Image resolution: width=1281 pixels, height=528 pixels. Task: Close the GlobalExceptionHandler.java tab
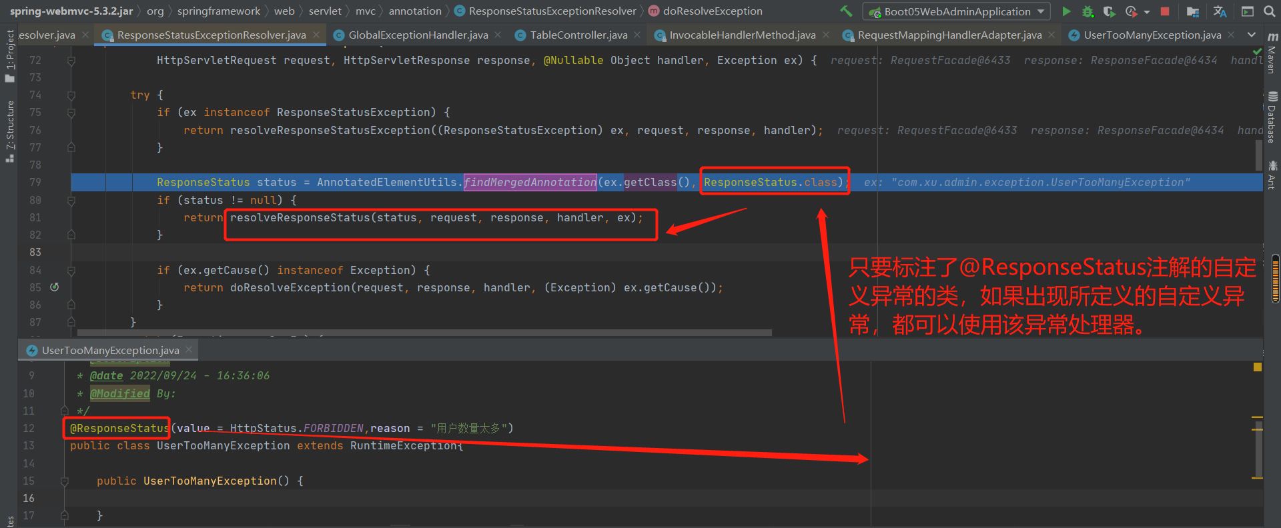498,35
